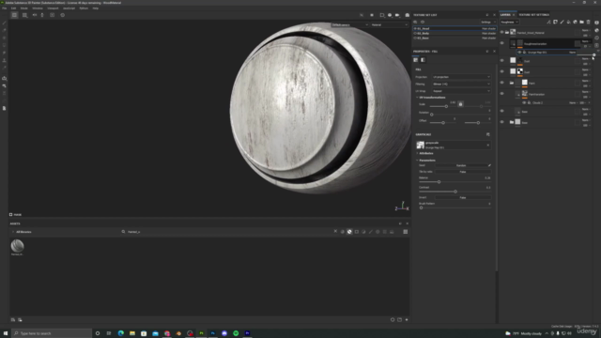This screenshot has height=338, width=601.
Task: Toggle visibility of Grunge Map effect
Action: pos(519,53)
